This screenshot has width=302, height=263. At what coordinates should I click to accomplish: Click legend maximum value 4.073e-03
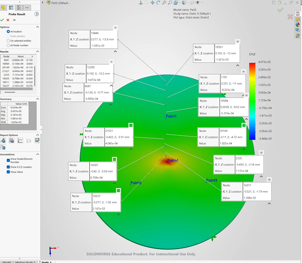point(264,62)
